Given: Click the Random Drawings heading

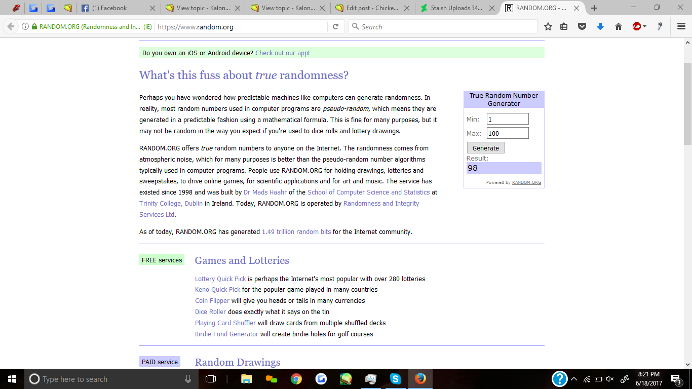Looking at the screenshot, I should tap(238, 362).
